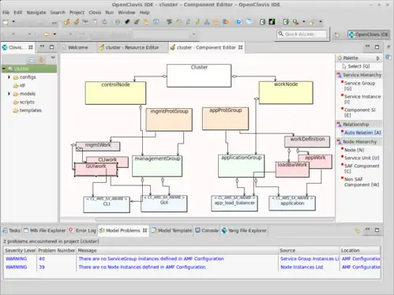Open the Tasks tab
Screen dimensions: 394x295
12,230
